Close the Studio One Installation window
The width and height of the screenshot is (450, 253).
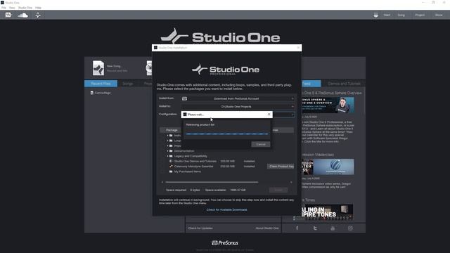[298, 48]
